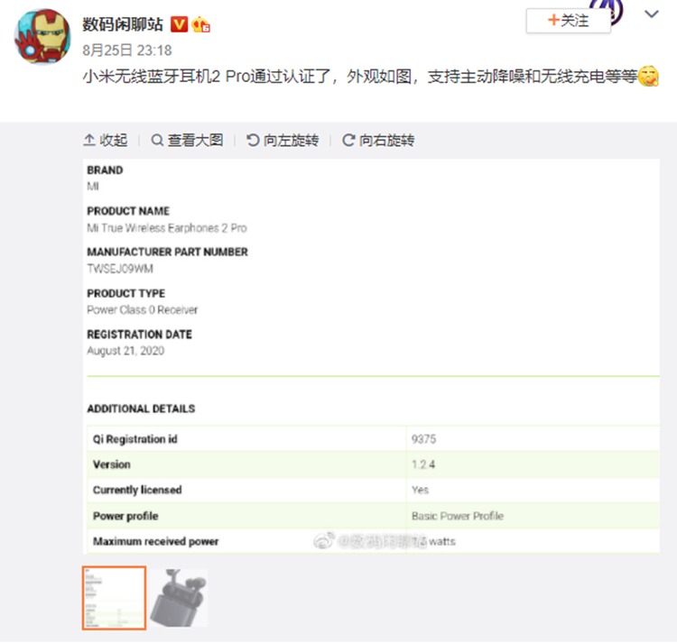Click the yummy face emoji in post

[648, 77]
